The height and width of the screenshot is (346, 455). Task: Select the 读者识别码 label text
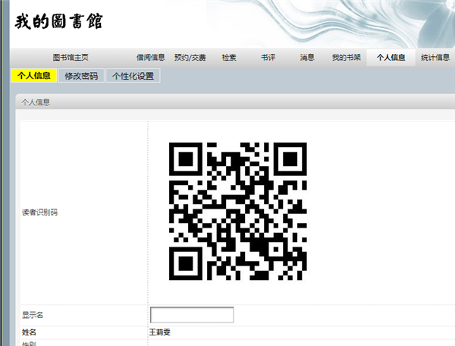(x=39, y=212)
